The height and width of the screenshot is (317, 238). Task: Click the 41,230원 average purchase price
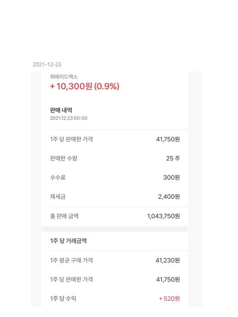point(168,261)
